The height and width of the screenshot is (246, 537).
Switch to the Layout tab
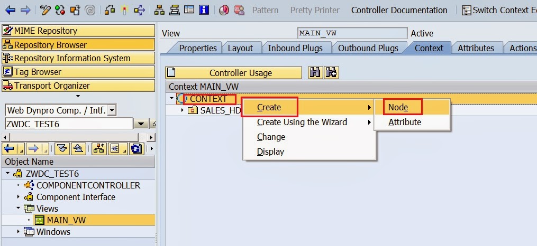[x=240, y=48]
